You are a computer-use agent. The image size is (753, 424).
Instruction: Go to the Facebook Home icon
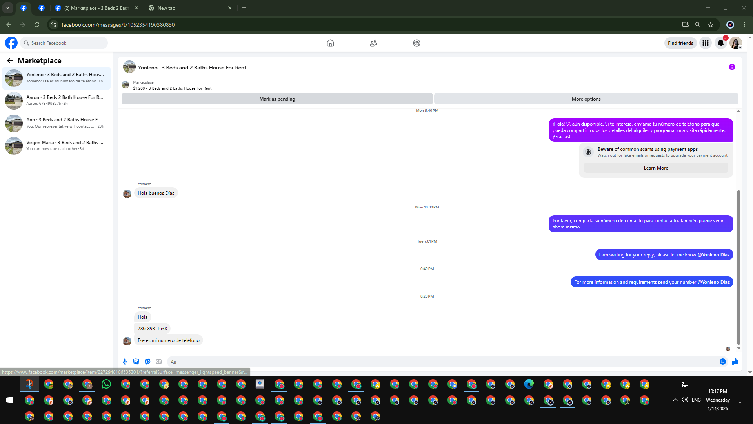pyautogui.click(x=330, y=43)
